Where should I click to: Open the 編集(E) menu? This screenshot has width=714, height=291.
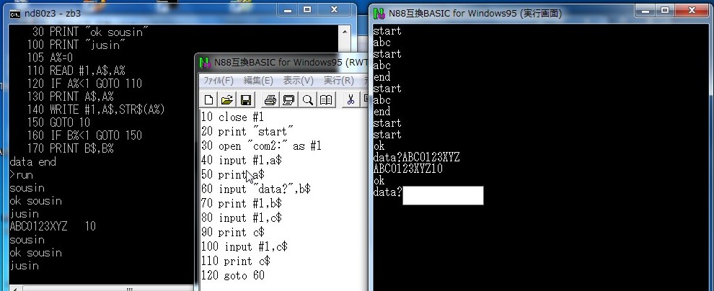click(x=258, y=81)
